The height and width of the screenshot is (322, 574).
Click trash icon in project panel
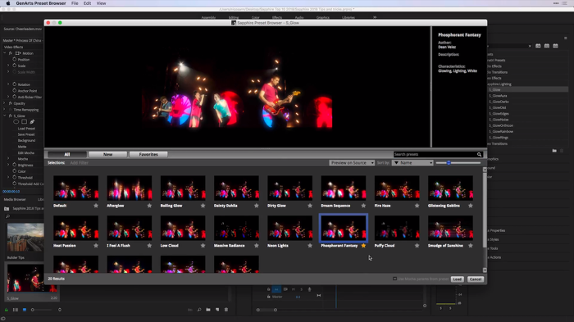pyautogui.click(x=226, y=310)
